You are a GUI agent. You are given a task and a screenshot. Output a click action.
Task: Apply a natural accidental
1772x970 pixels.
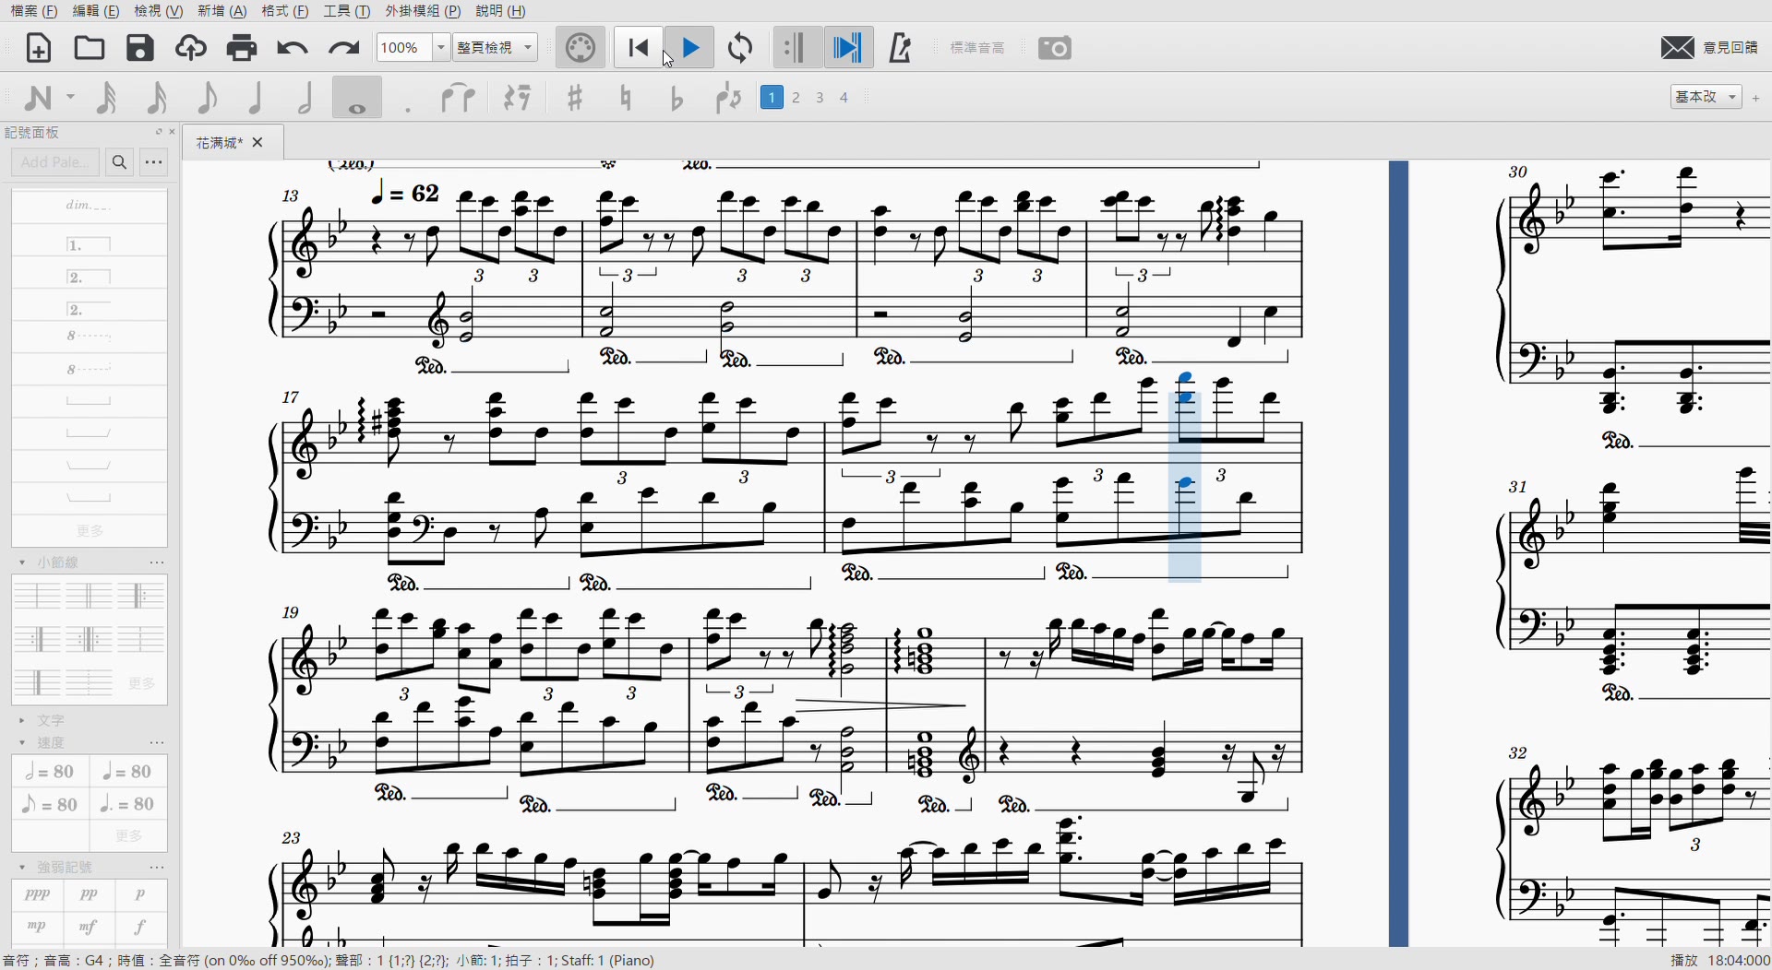pos(626,97)
